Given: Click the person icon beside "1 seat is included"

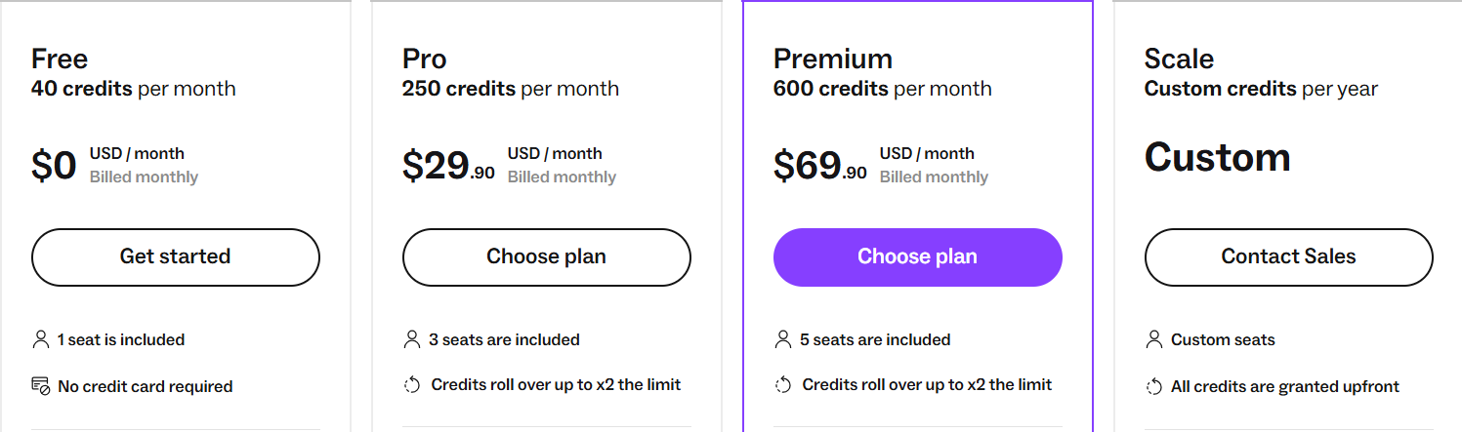Looking at the screenshot, I should coord(40,339).
